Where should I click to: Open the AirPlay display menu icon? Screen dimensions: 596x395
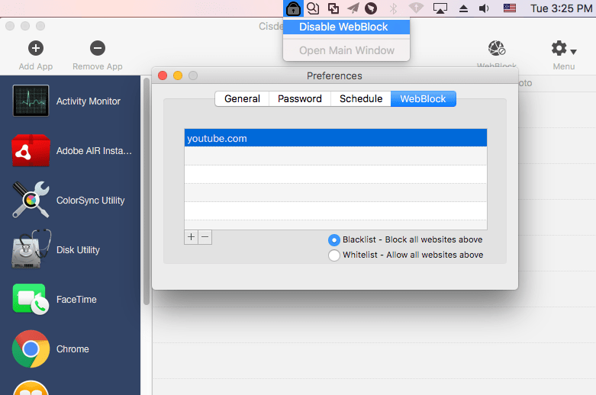pyautogui.click(x=440, y=8)
